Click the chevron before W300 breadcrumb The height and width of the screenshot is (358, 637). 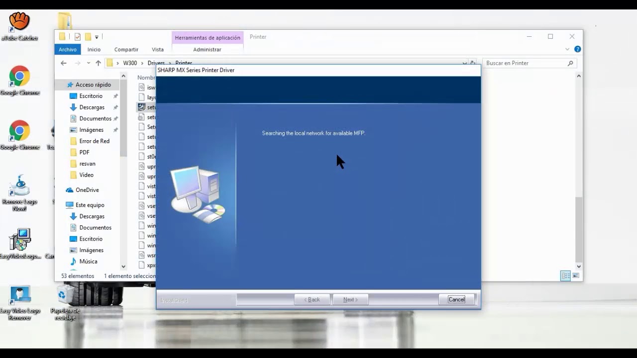click(118, 63)
